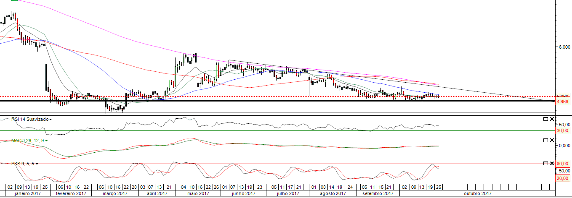Viewport: 572px width, 198px height.
Task: Open the RSI 14 Suavizado indicator dropdown
Action: pyautogui.click(x=51, y=119)
